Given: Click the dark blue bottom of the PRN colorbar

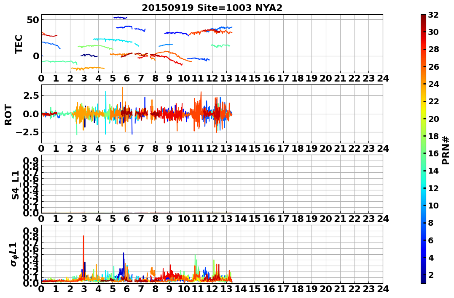Looking at the screenshot, I should point(423,280).
